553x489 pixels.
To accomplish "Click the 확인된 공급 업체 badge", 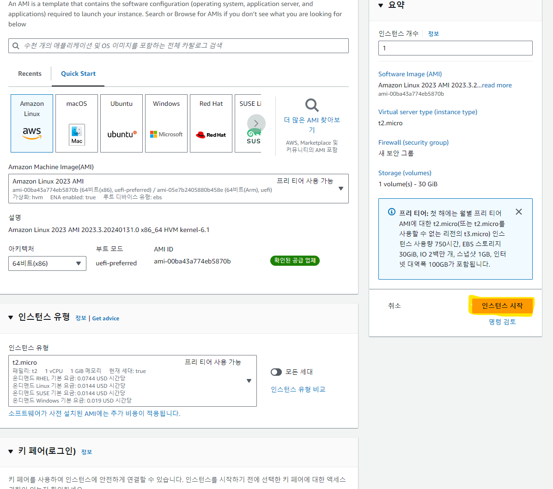I will 295,260.
